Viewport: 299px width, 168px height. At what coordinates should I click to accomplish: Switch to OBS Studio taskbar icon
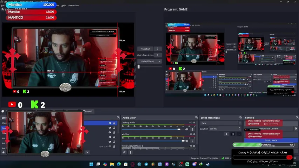click(181, 164)
